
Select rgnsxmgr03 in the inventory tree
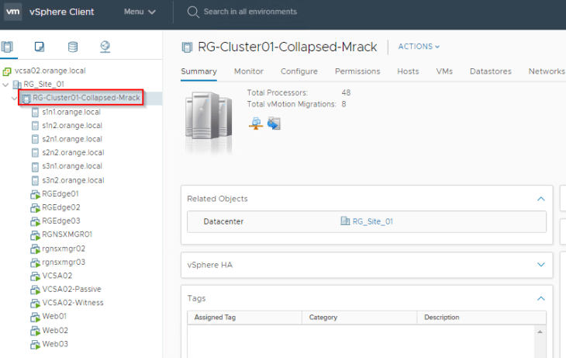64,262
